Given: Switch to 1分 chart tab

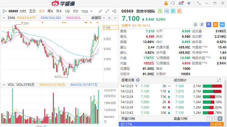Looking at the screenshot, I should coord(67,11).
